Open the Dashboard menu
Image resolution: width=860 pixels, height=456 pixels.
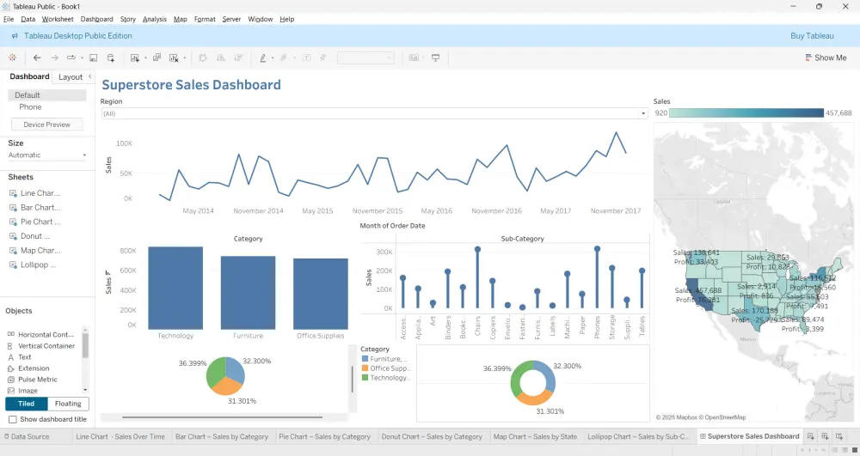(96, 19)
